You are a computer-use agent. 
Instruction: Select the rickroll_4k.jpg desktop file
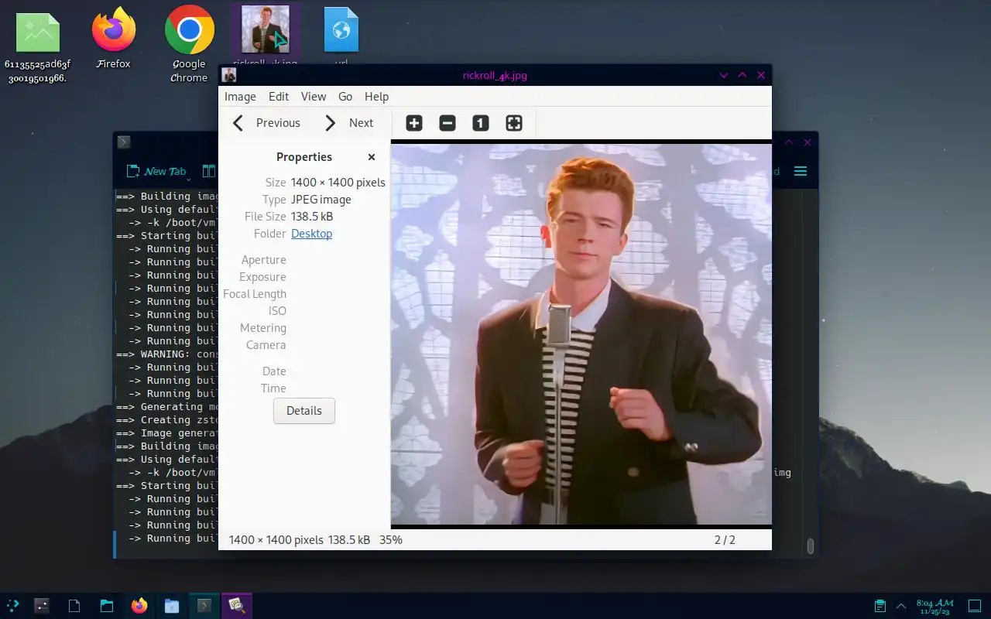(x=266, y=36)
